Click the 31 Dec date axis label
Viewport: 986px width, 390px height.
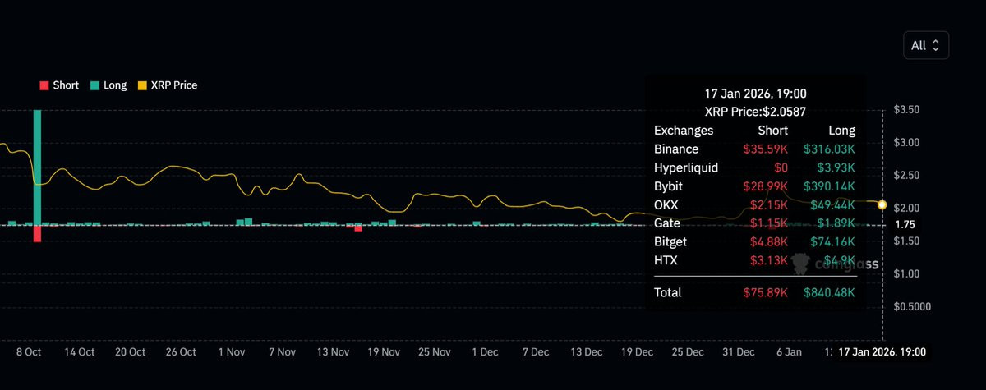click(x=738, y=351)
